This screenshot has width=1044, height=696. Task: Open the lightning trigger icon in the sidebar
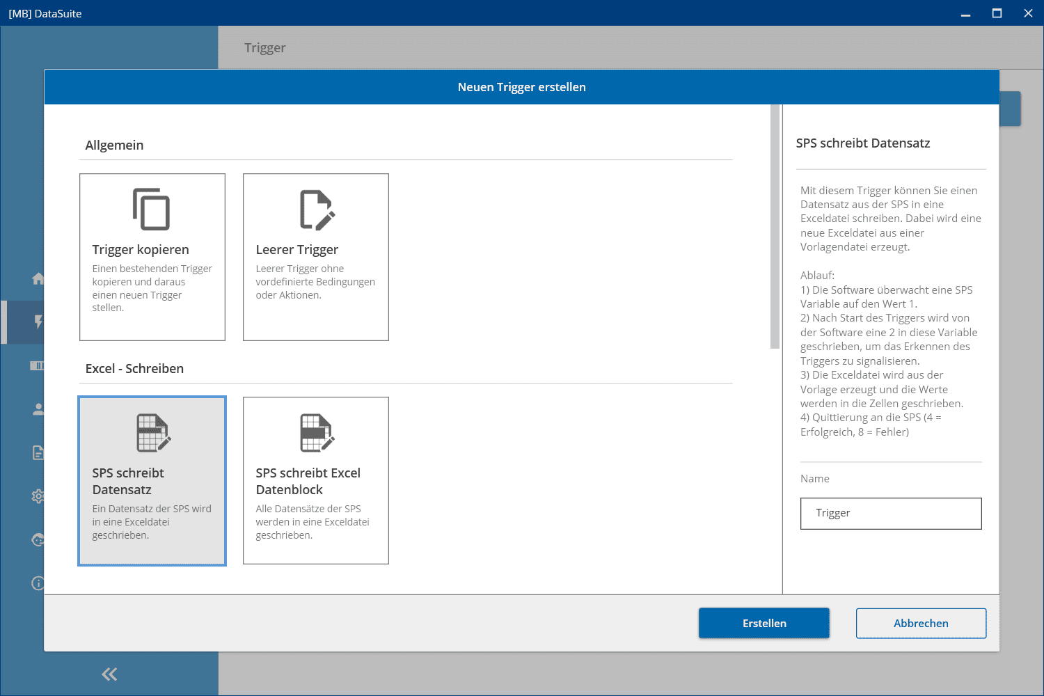coord(38,322)
